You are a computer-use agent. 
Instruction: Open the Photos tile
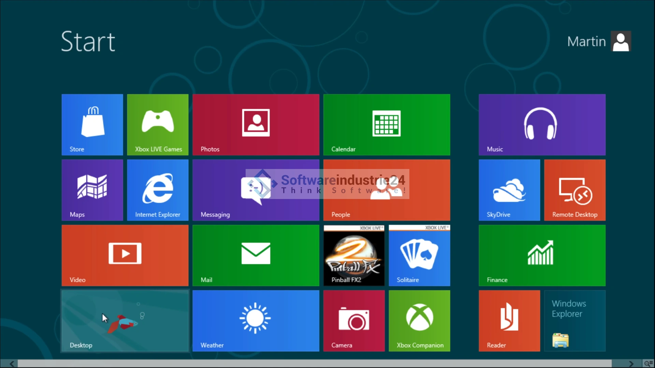pyautogui.click(x=256, y=125)
